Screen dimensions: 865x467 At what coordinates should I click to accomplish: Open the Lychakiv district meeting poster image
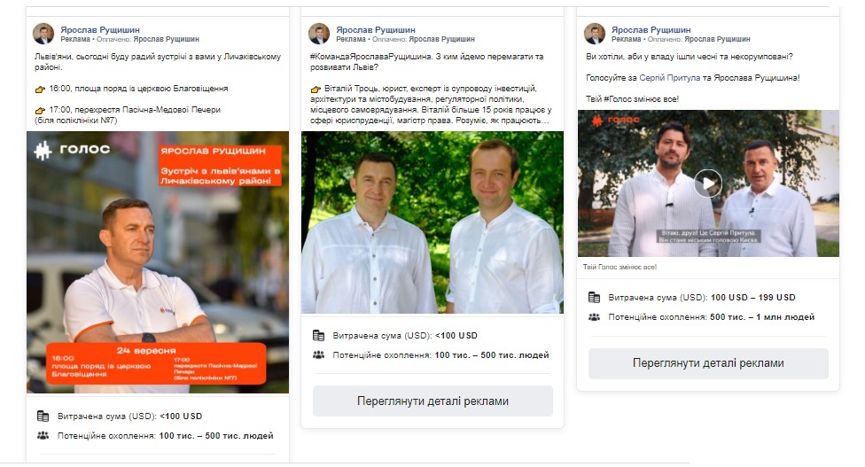click(x=158, y=262)
